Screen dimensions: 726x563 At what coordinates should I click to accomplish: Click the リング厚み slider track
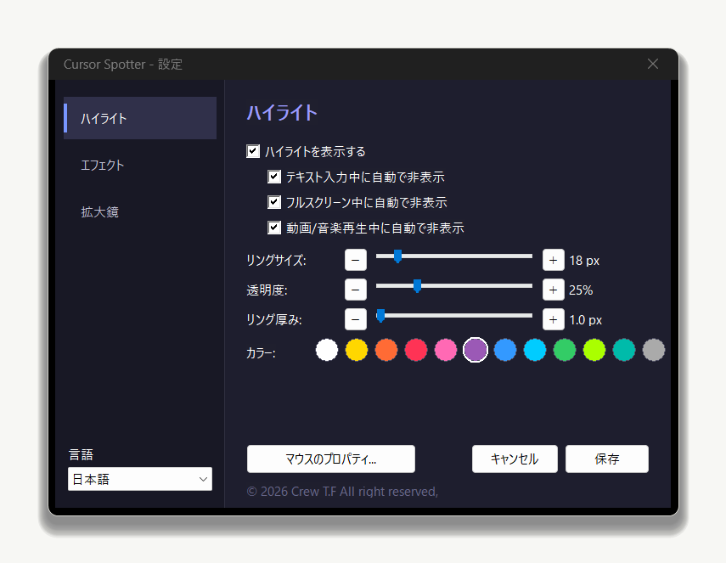[x=454, y=315]
